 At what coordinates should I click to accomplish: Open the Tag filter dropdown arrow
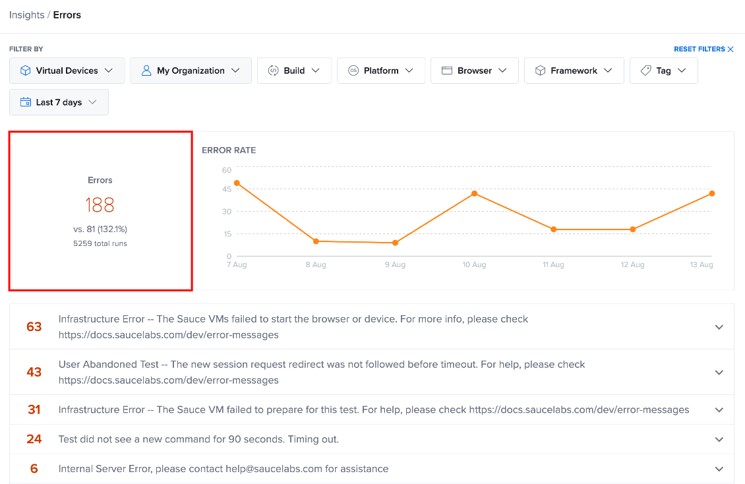click(x=682, y=71)
